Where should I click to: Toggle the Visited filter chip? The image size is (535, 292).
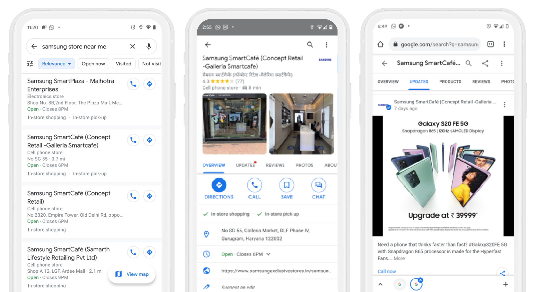click(x=123, y=64)
